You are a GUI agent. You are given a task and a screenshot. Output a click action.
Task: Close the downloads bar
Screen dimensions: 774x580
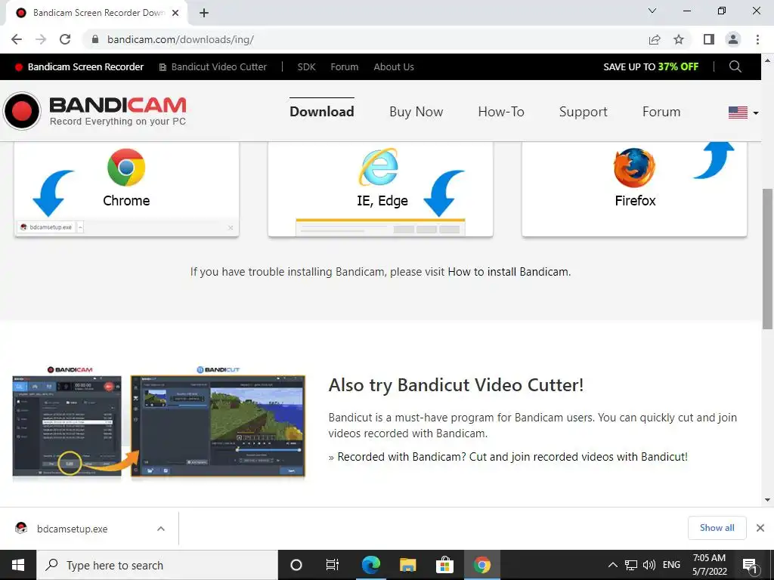point(760,528)
